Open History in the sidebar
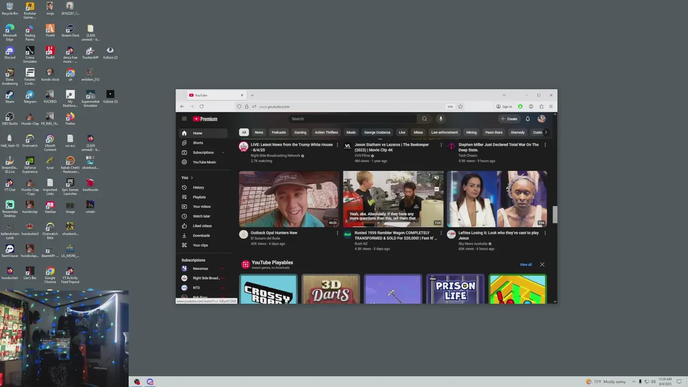This screenshot has width=688, height=387. coord(203,188)
